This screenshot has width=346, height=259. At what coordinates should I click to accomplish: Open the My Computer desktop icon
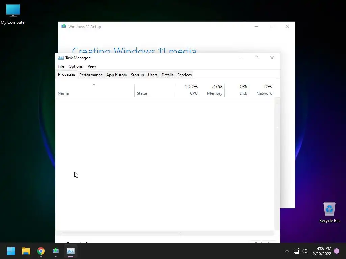tap(13, 14)
